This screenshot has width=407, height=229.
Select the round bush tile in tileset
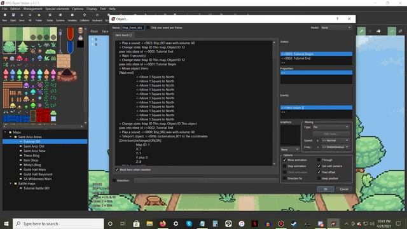tap(9, 47)
